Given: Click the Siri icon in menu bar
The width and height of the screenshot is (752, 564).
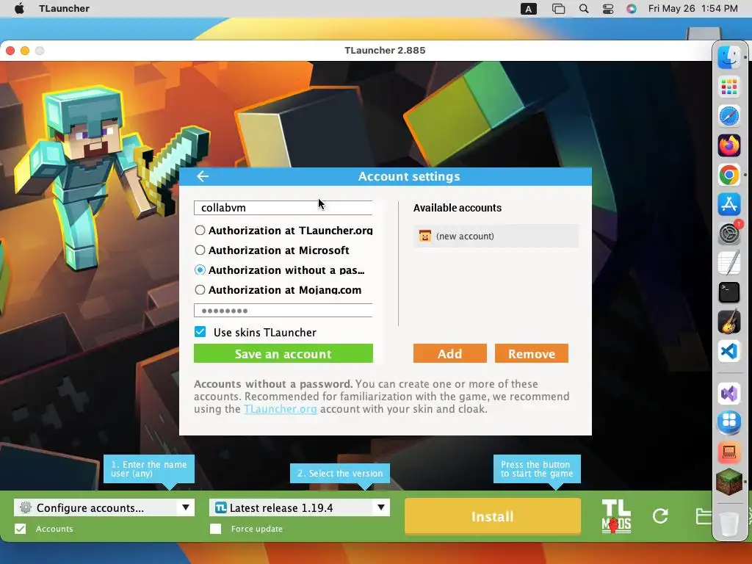Looking at the screenshot, I should coord(631,9).
